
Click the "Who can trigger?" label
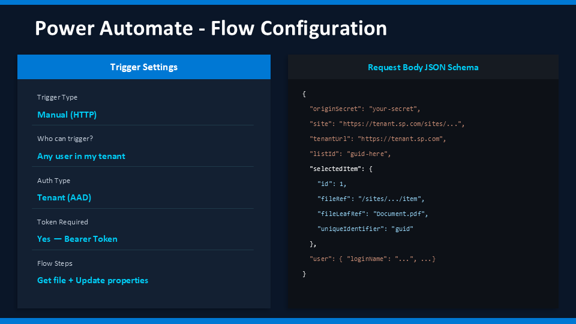click(x=65, y=139)
